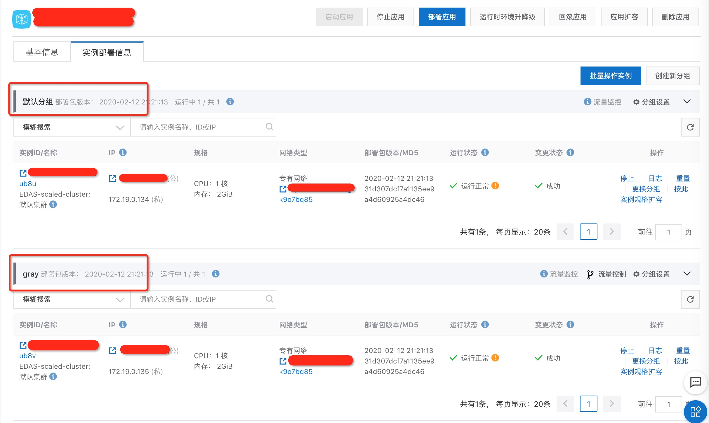Click search magnifier in default group

(x=269, y=127)
